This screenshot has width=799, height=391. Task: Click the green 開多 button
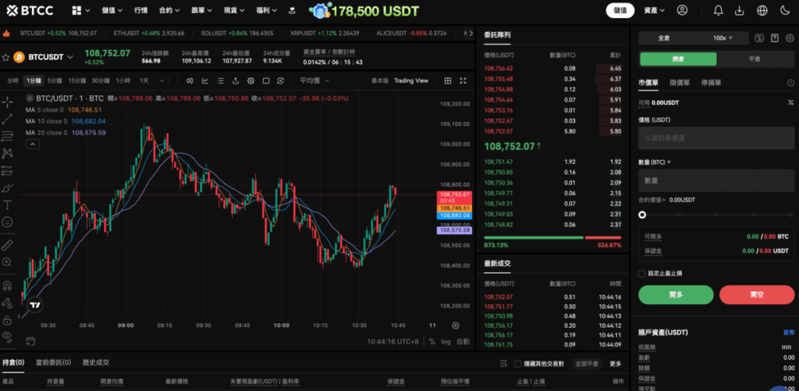point(676,294)
